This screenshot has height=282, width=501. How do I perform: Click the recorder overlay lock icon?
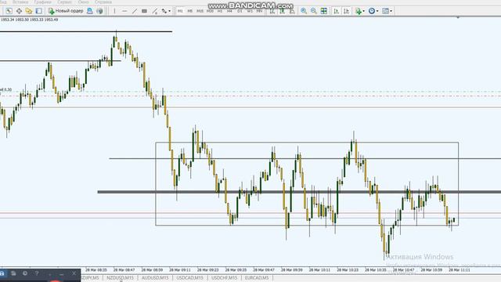(2, 273)
